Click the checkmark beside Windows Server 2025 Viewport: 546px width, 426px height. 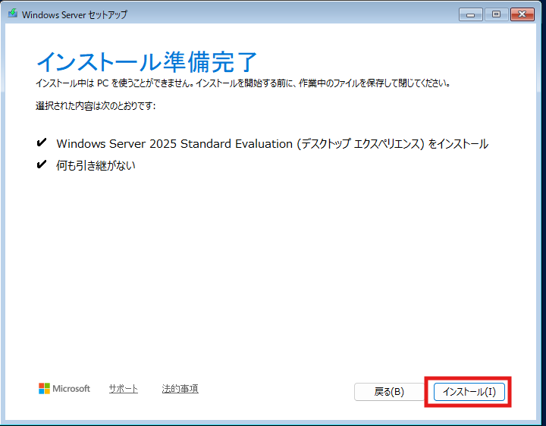42,143
